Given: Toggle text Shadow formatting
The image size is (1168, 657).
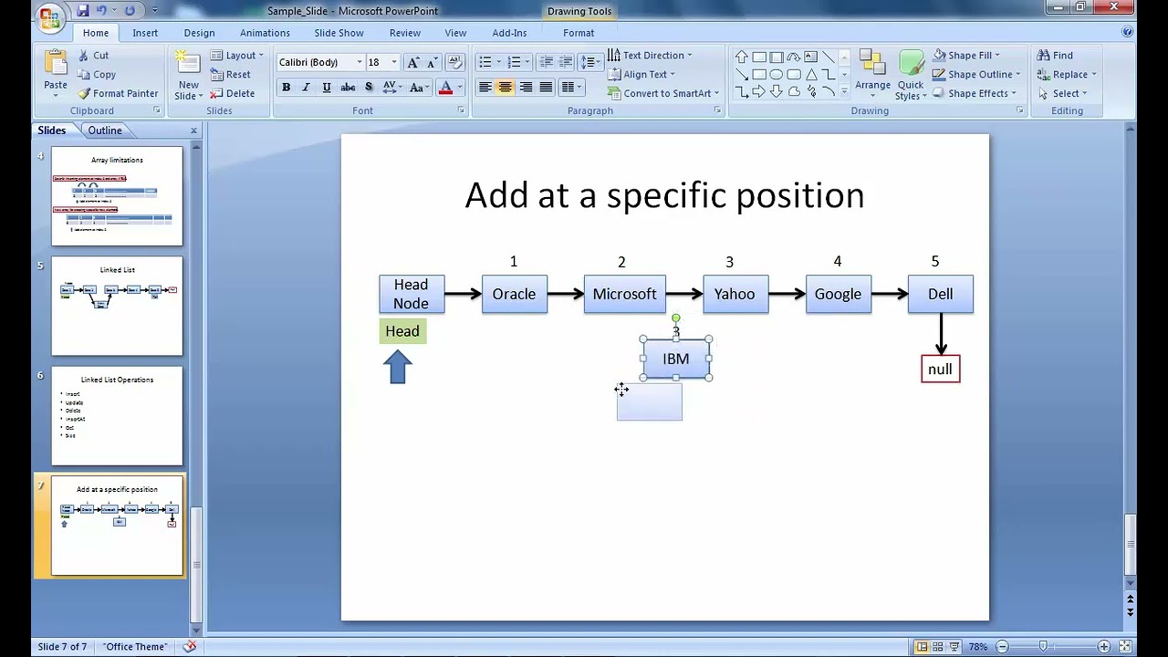Looking at the screenshot, I should [369, 88].
